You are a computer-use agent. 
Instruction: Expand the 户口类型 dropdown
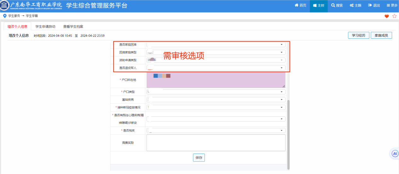pos(216,92)
